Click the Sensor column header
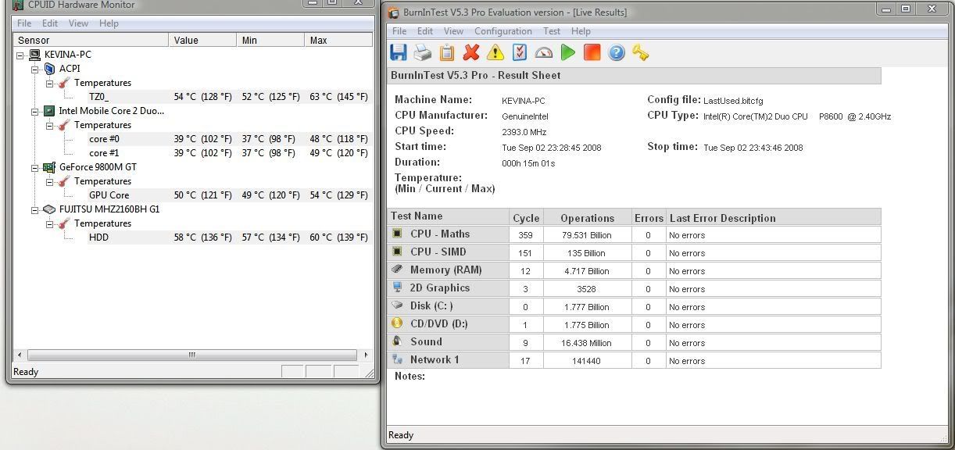955x450 pixels. (x=91, y=40)
